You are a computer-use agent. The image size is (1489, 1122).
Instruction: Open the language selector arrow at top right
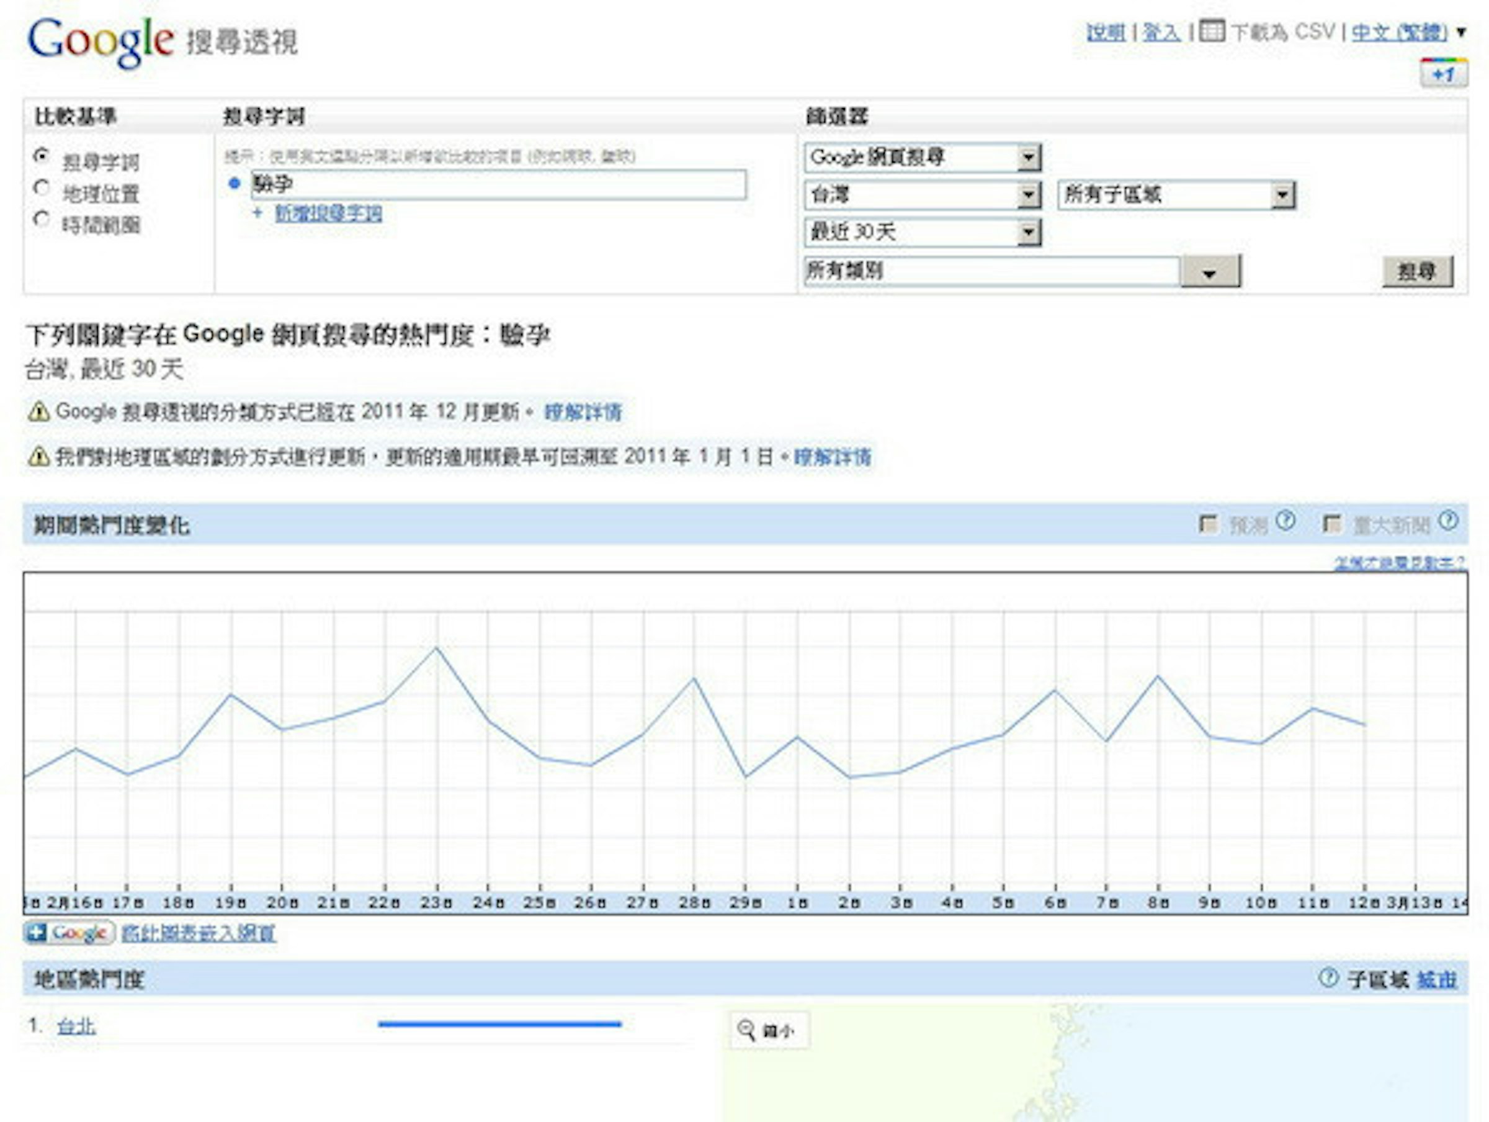coord(1462,32)
